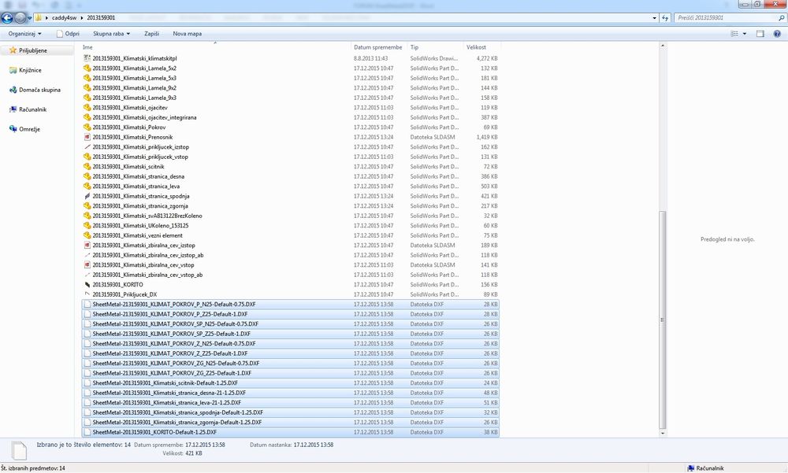Click the Omrežje network icon
This screenshot has height=473, width=788.
13,129
